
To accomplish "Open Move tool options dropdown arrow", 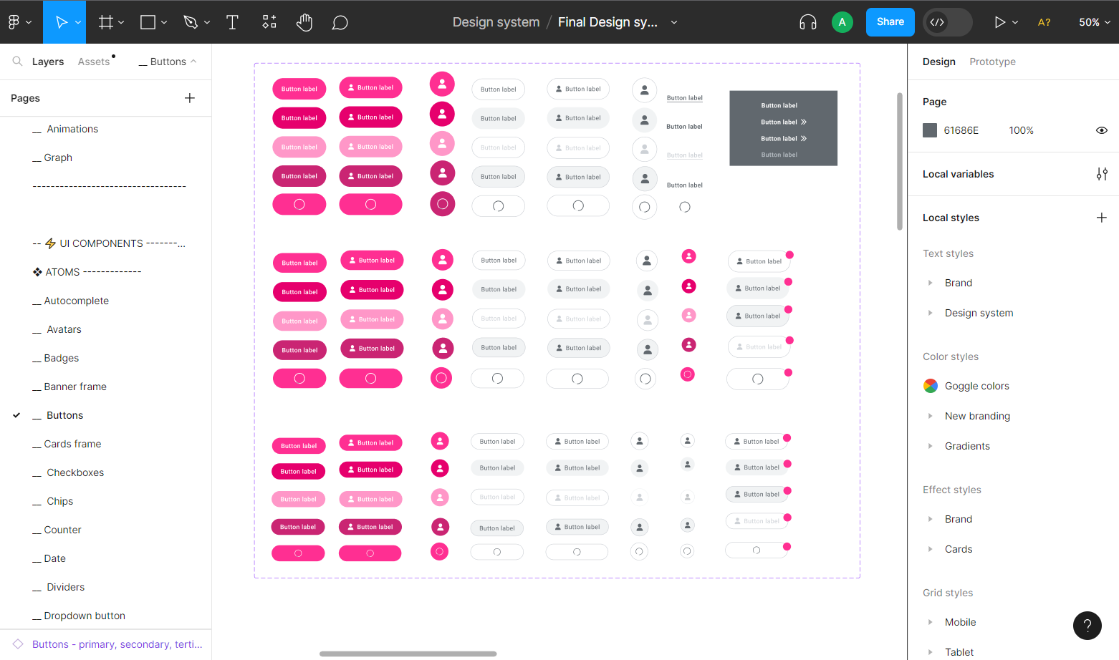I will click(78, 22).
